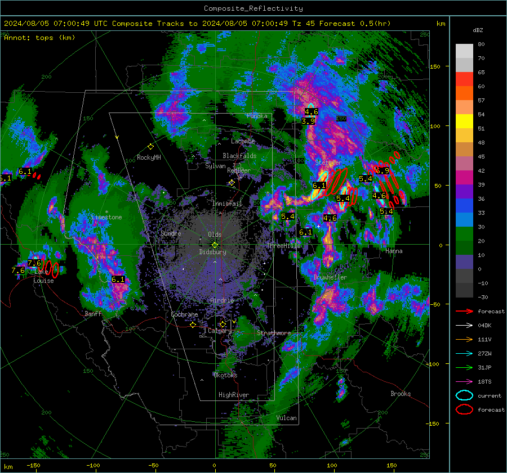Click the yellow diamond marker near RockyMH

click(x=150, y=147)
